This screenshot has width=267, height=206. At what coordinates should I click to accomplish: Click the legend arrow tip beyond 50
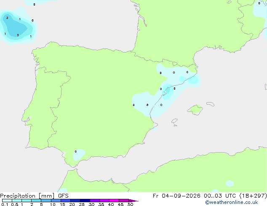pos(133,201)
